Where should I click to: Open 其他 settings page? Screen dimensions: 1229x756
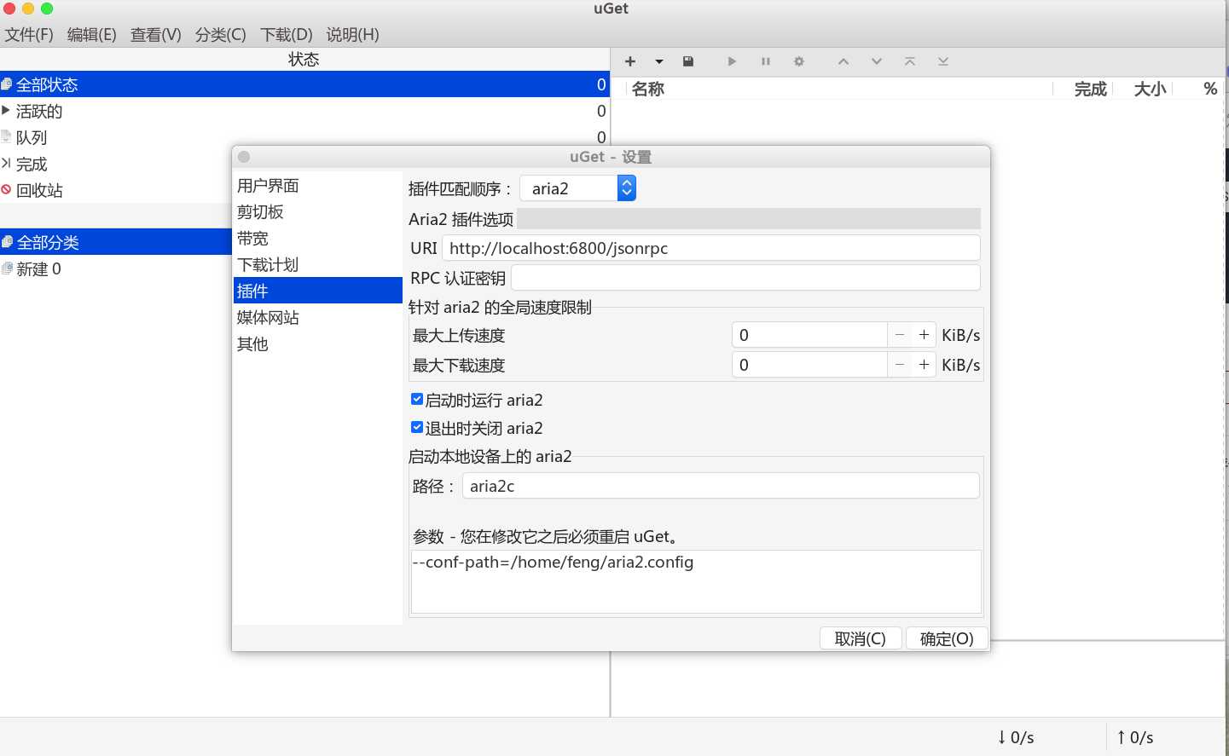[x=318, y=344]
